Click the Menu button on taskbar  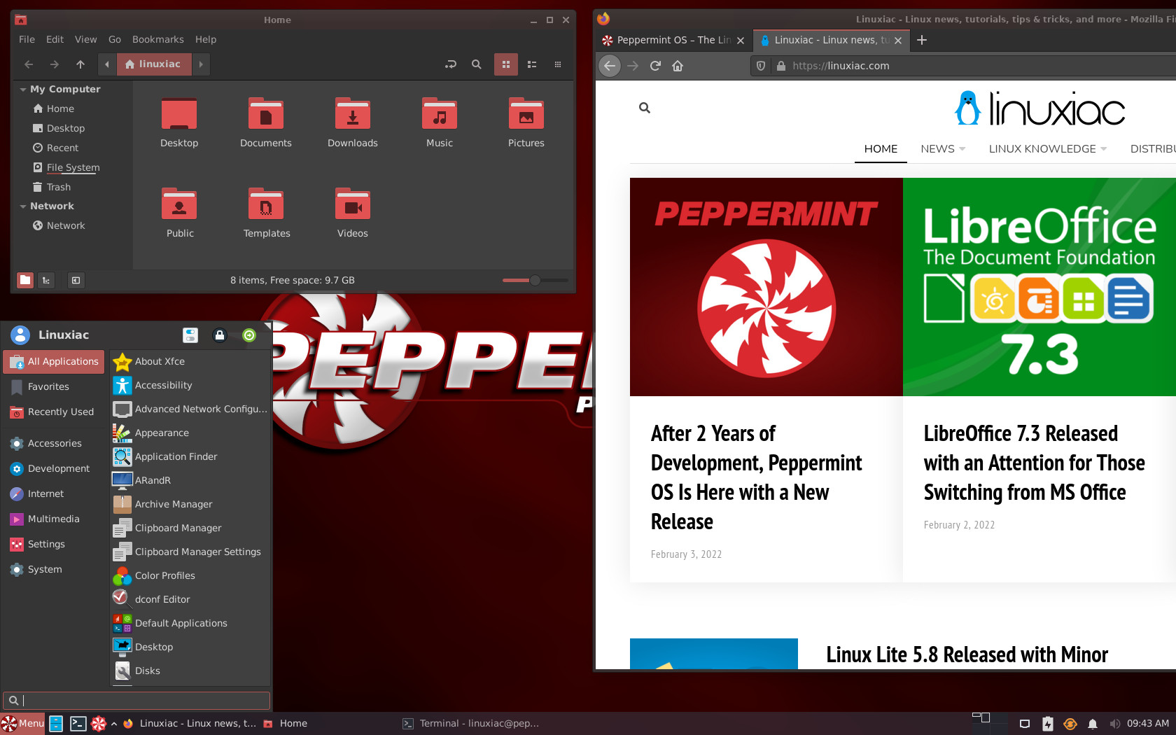coord(22,724)
